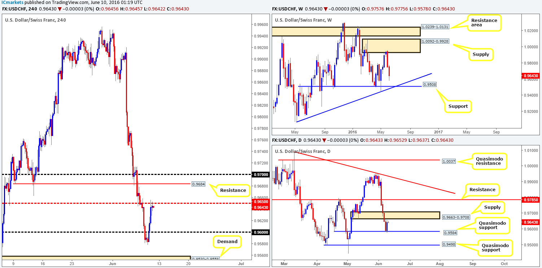Click the 0.9663-0.9708 supply zone label
The width and height of the screenshot is (542, 268).
(456, 216)
